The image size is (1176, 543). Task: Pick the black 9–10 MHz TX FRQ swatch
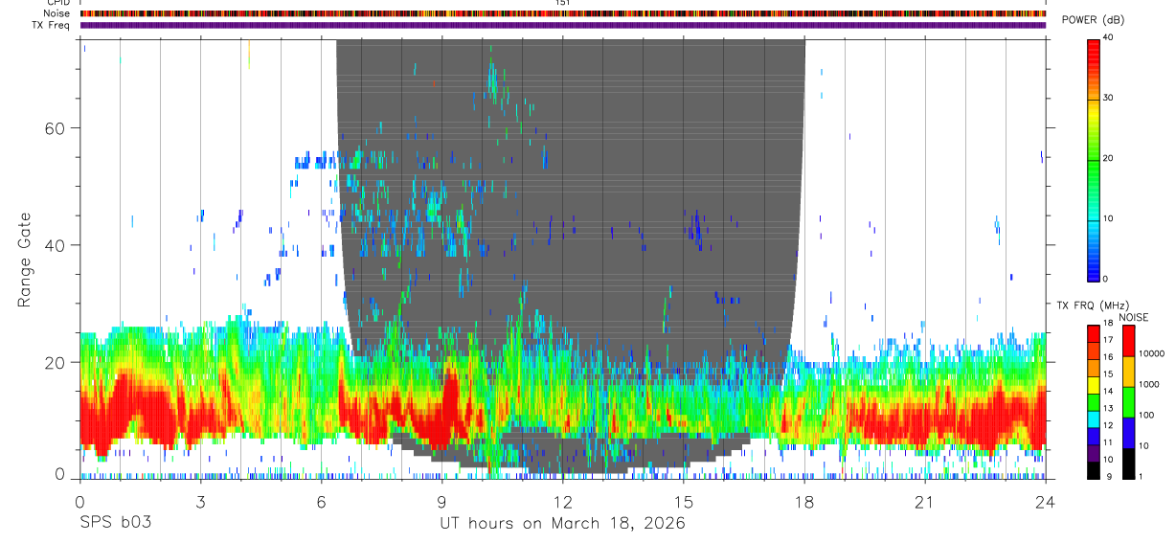point(1093,470)
